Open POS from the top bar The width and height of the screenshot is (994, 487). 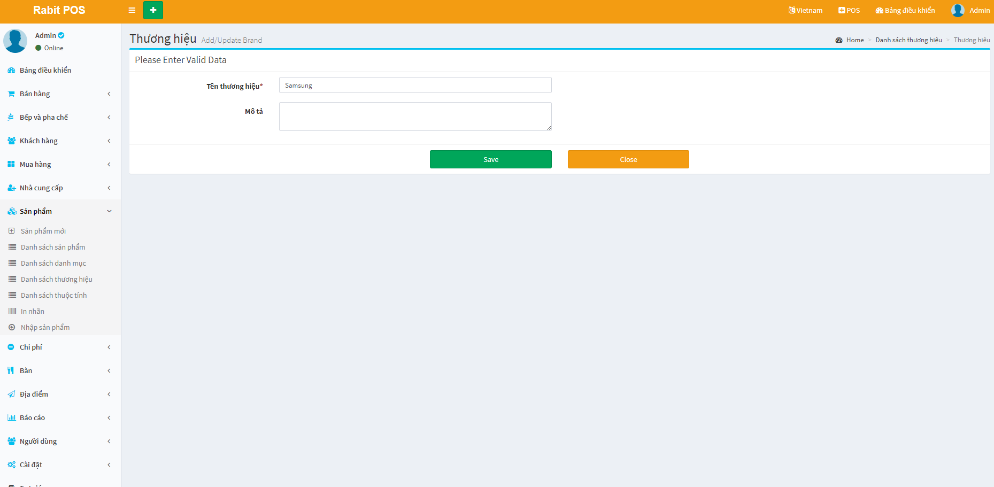pyautogui.click(x=849, y=10)
